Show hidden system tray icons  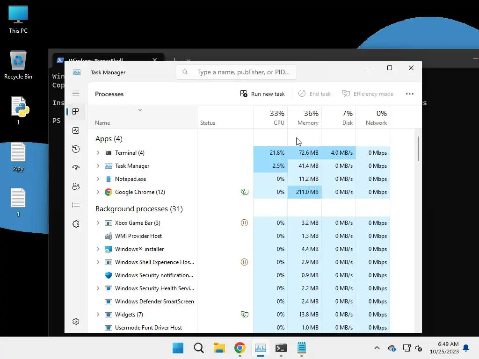pos(377,348)
